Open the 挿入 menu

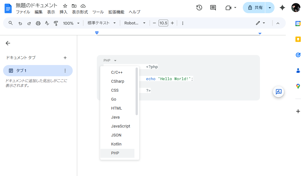point(63,12)
